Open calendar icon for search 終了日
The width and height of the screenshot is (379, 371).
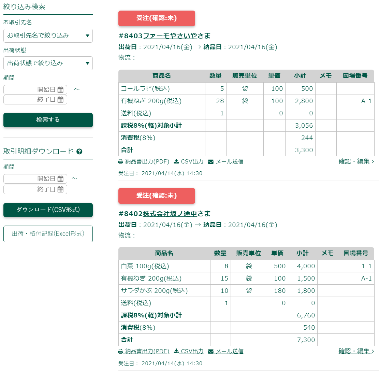pos(60,100)
